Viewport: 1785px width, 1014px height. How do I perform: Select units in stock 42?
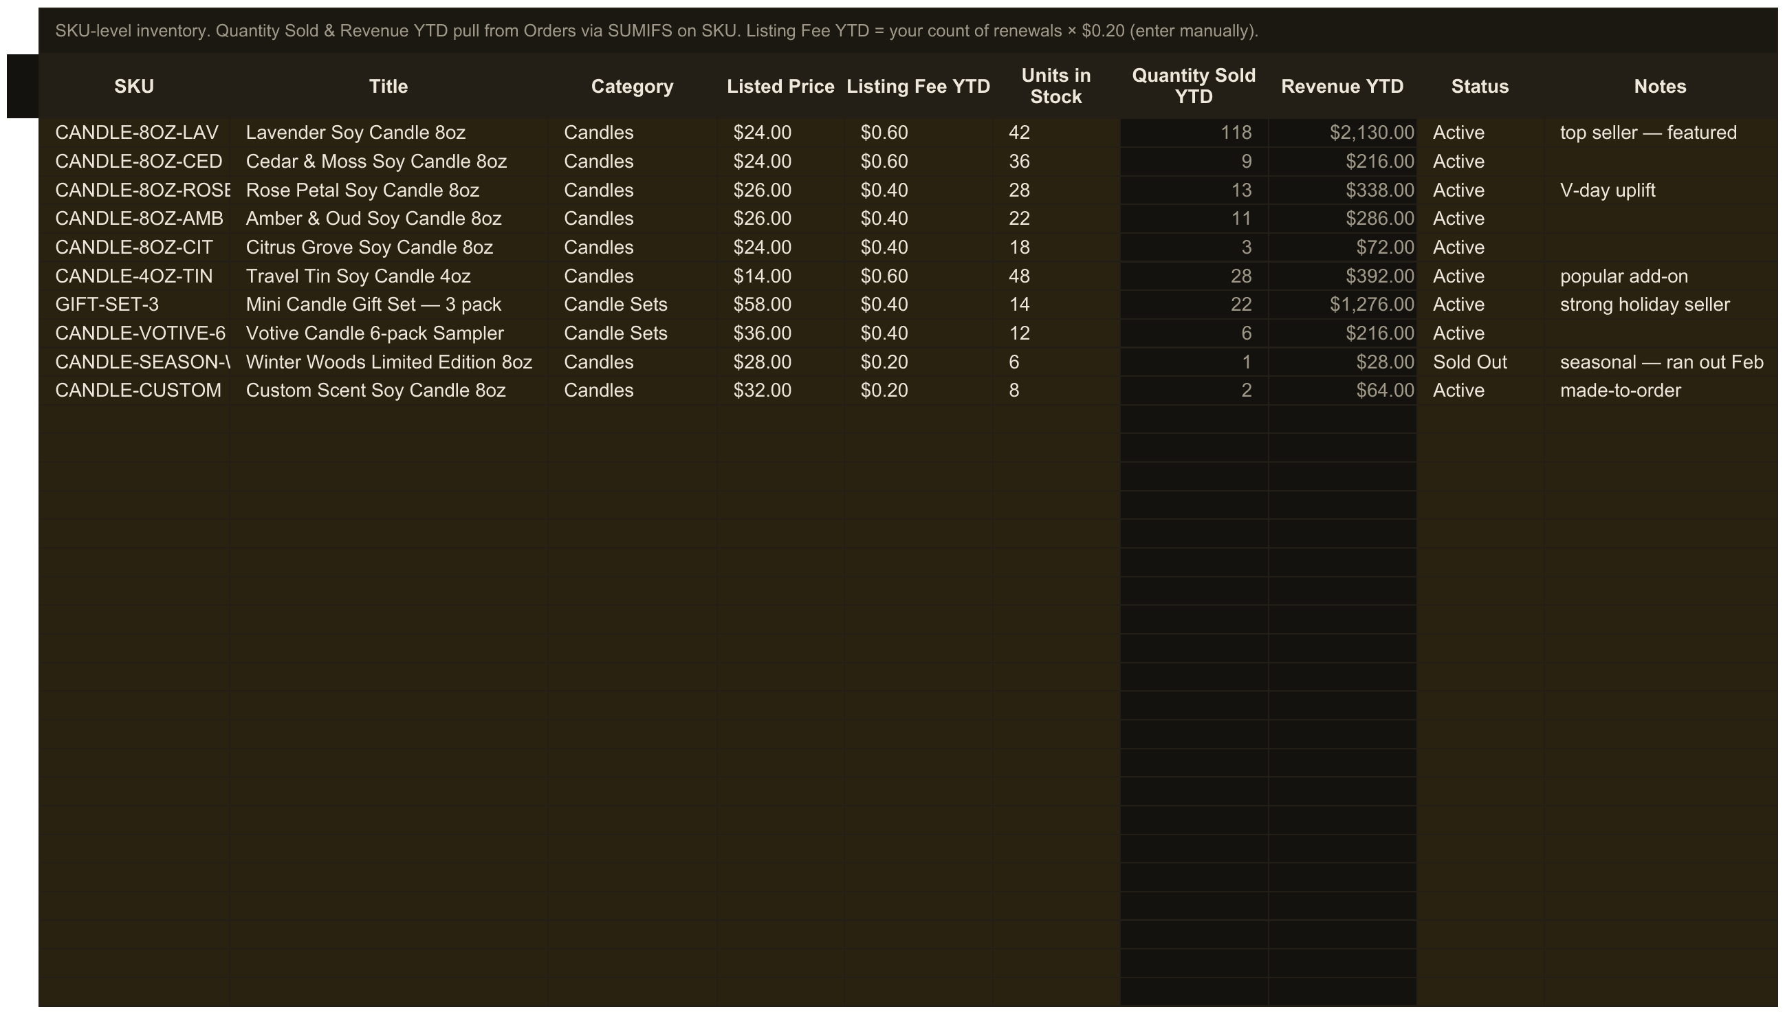(x=1056, y=132)
